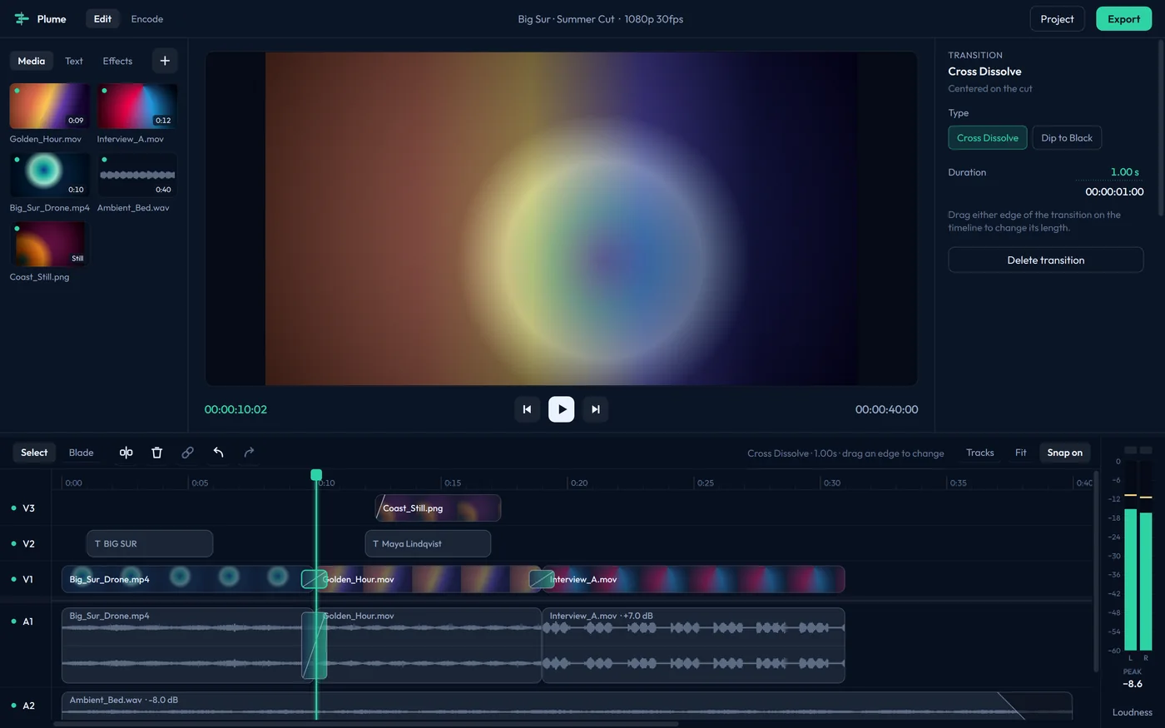Viewport: 1165px width, 728px height.
Task: Click the 00:00:01:00 duration timecode
Action: click(x=1114, y=191)
